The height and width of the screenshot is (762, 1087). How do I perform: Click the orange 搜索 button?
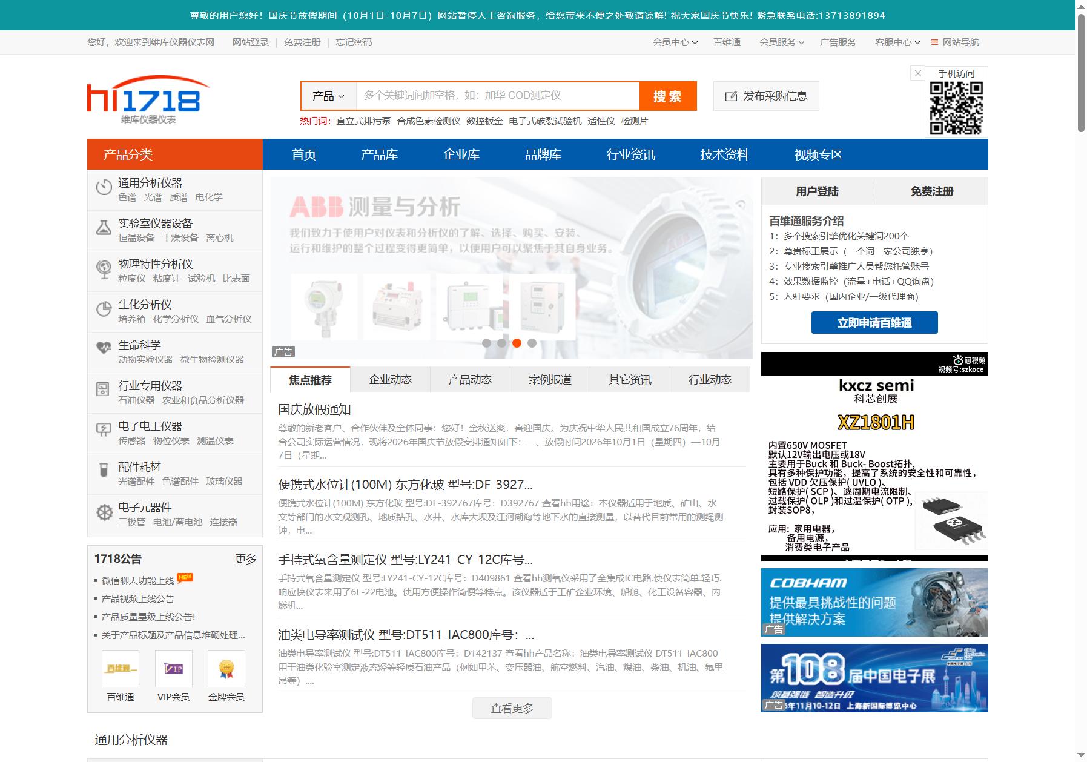[x=668, y=96]
